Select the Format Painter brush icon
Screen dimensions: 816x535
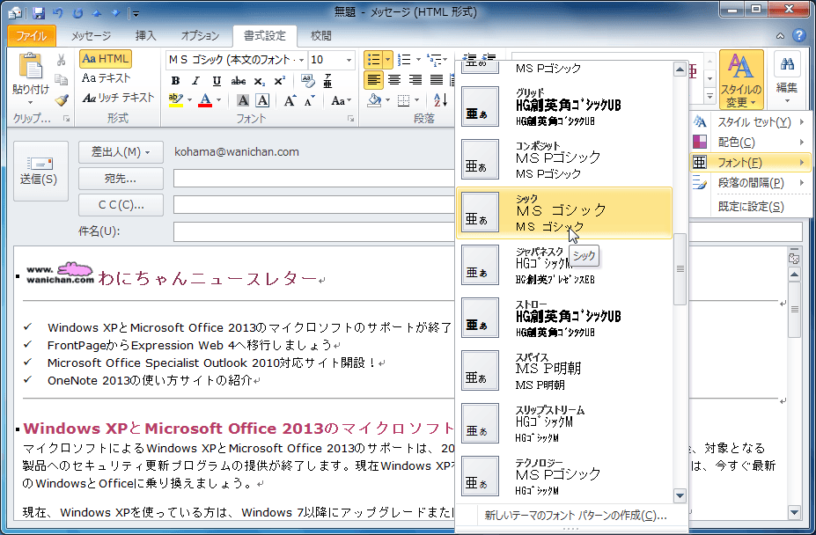[x=62, y=99]
